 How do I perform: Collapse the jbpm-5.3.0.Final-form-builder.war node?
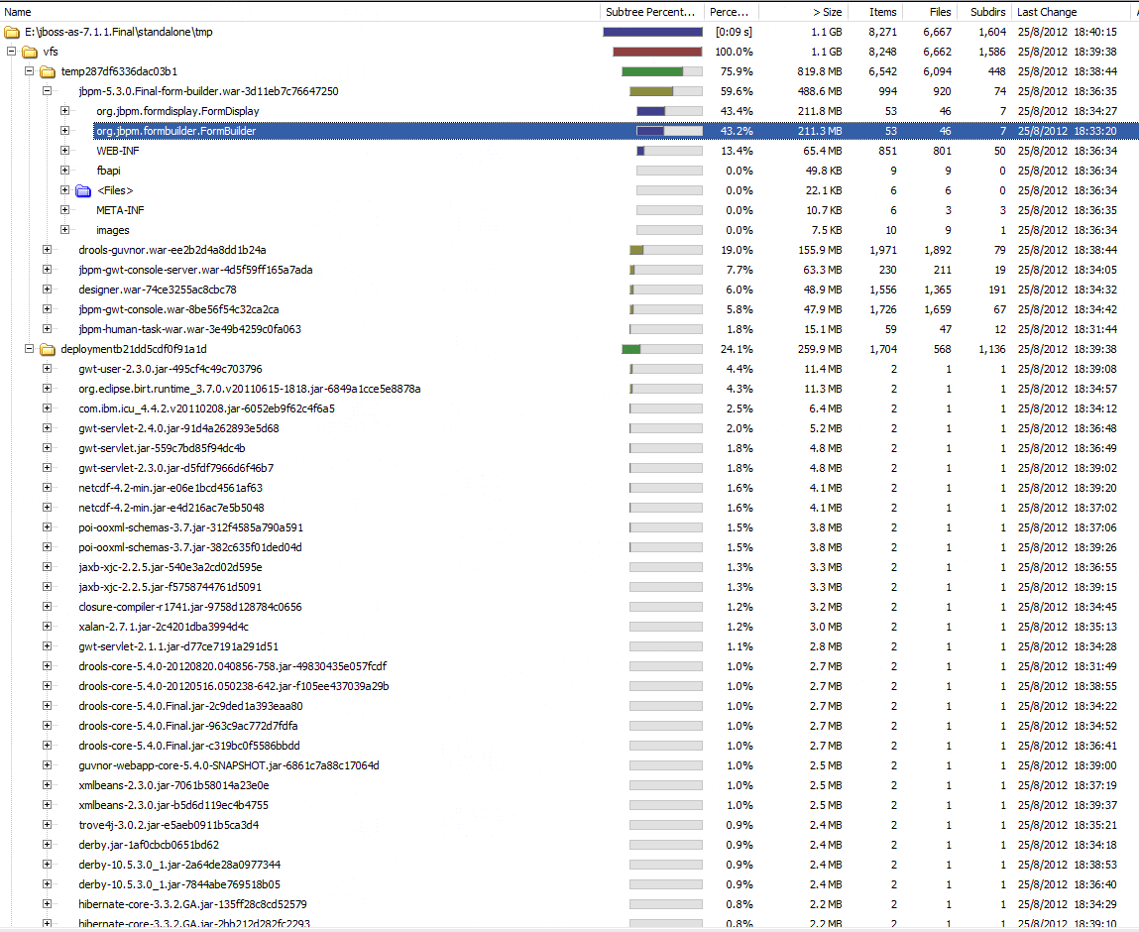pos(48,91)
